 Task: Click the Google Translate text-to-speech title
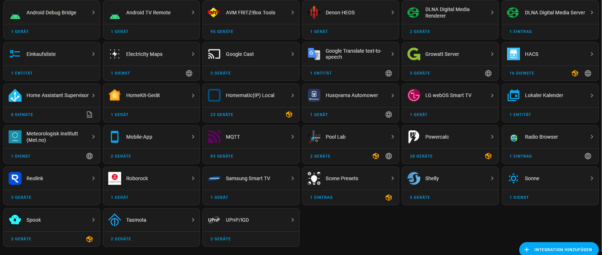(x=354, y=54)
